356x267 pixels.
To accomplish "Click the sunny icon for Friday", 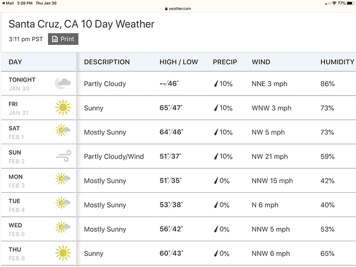I will coord(63,108).
